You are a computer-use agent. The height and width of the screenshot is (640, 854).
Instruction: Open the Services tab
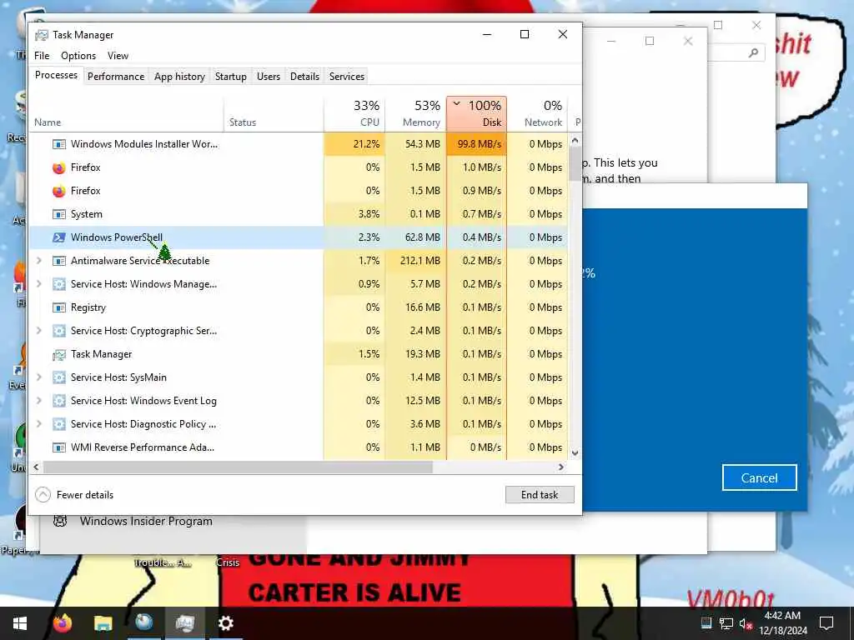pos(346,77)
